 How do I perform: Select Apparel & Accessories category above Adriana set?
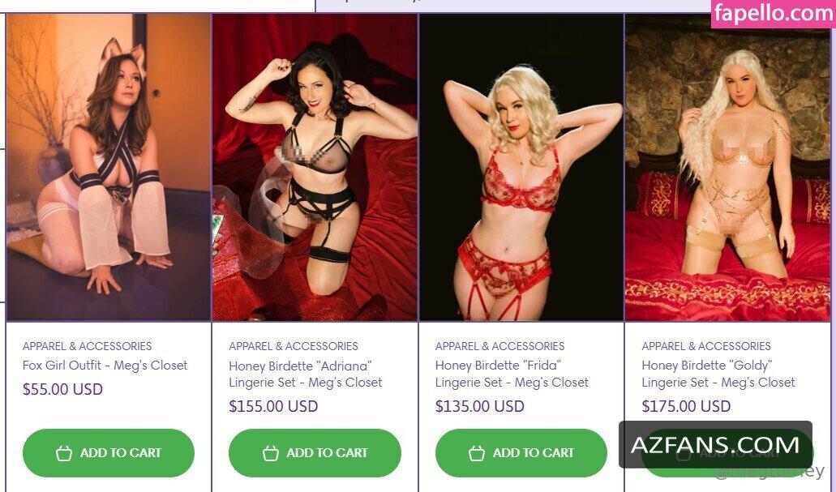tap(294, 346)
